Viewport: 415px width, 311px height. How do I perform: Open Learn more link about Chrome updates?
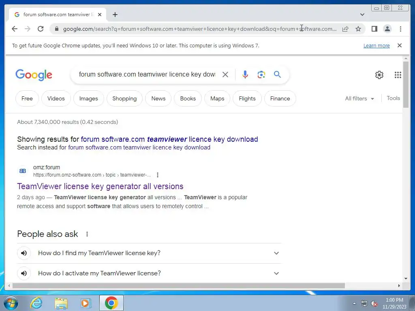tap(376, 45)
